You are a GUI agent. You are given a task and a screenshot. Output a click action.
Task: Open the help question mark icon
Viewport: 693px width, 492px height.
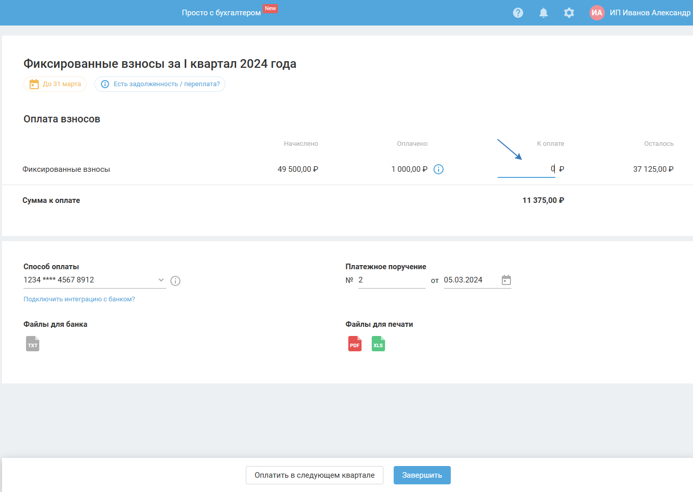tap(518, 13)
